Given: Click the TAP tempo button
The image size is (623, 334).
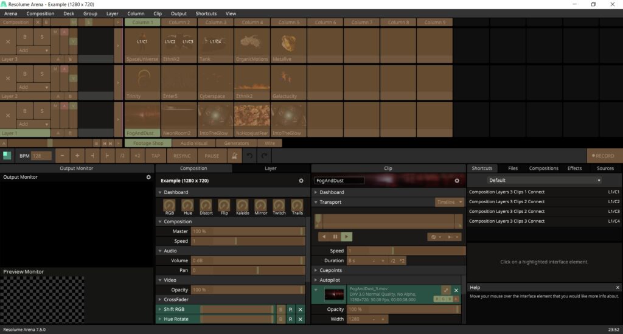Looking at the screenshot, I should (156, 156).
